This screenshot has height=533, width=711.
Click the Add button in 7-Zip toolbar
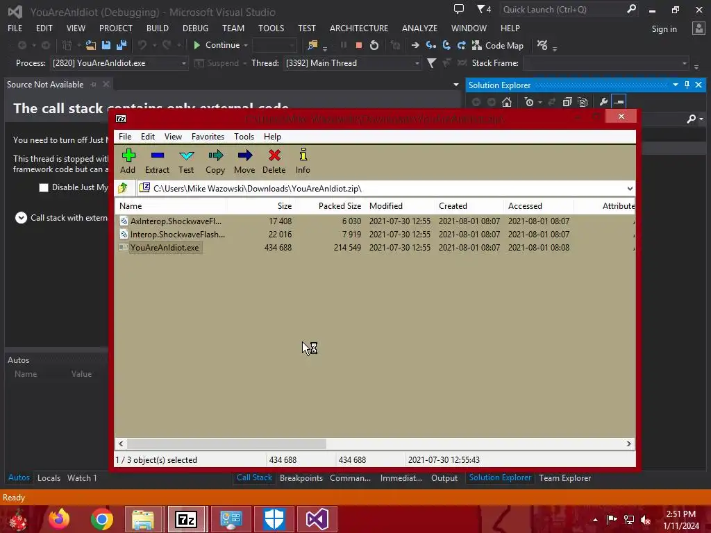128,161
